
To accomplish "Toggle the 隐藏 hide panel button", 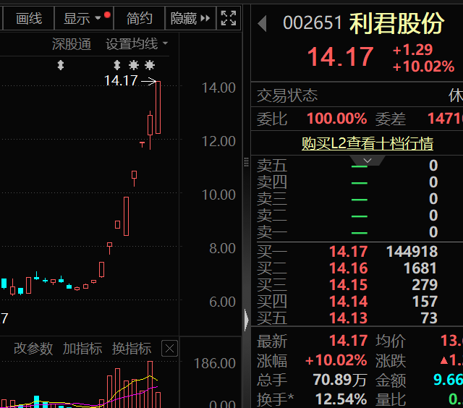I will tap(191, 18).
